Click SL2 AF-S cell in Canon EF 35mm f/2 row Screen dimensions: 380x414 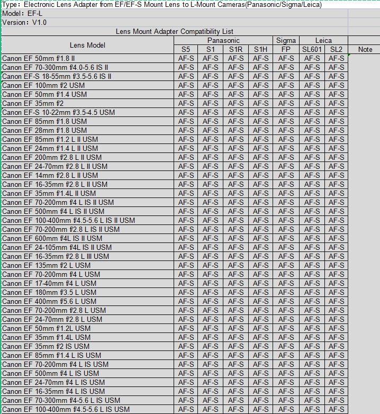click(x=336, y=103)
